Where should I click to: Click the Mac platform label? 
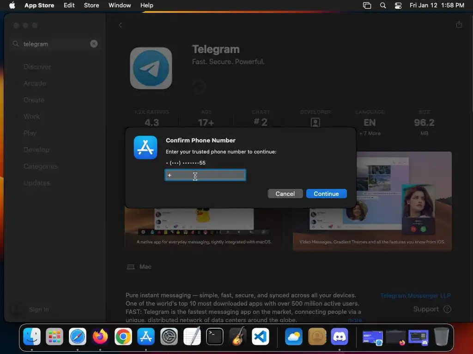146,267
